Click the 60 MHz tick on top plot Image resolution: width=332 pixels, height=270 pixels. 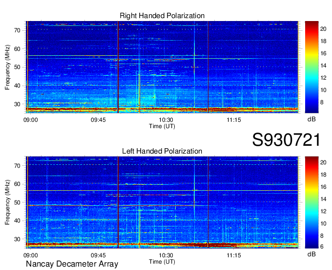click(x=18, y=49)
